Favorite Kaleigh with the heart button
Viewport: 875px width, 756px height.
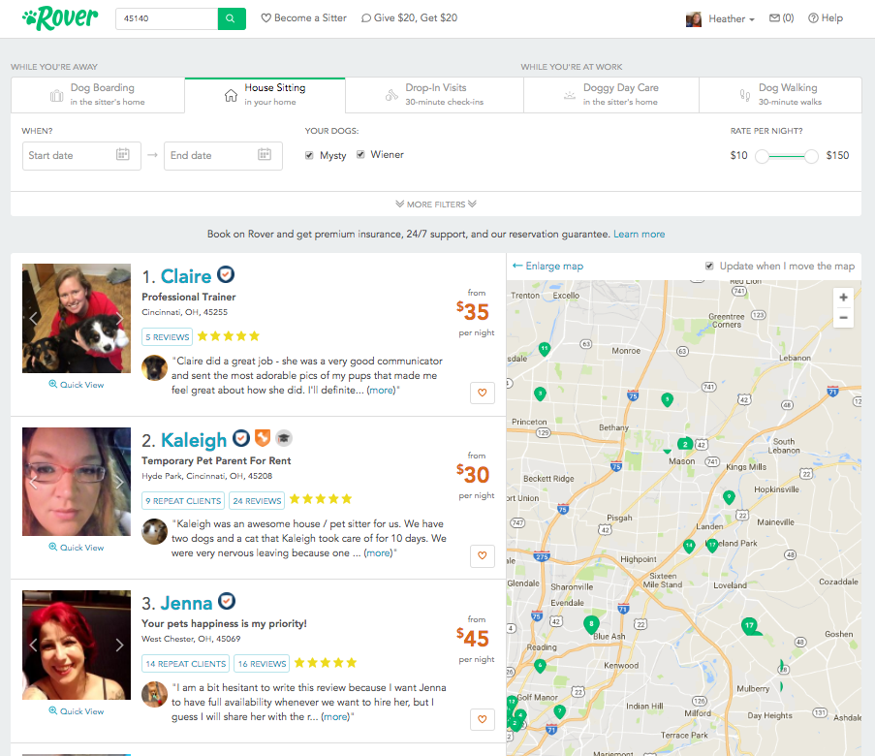point(483,555)
